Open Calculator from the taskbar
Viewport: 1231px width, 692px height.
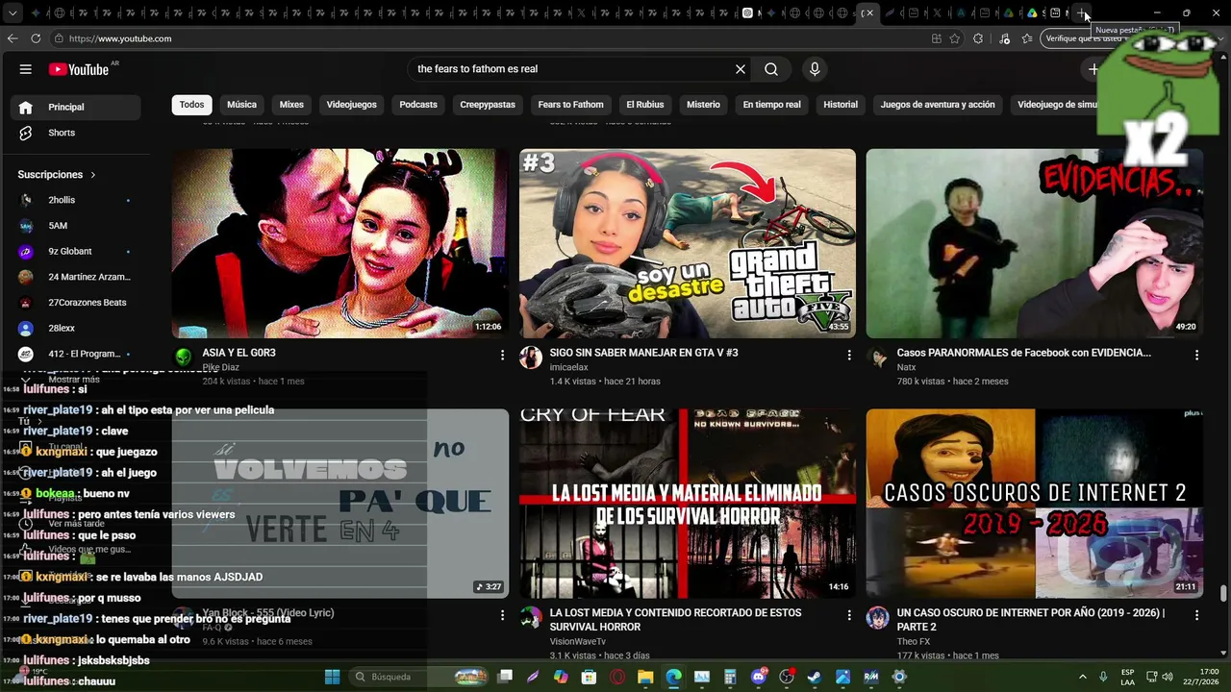tap(730, 677)
